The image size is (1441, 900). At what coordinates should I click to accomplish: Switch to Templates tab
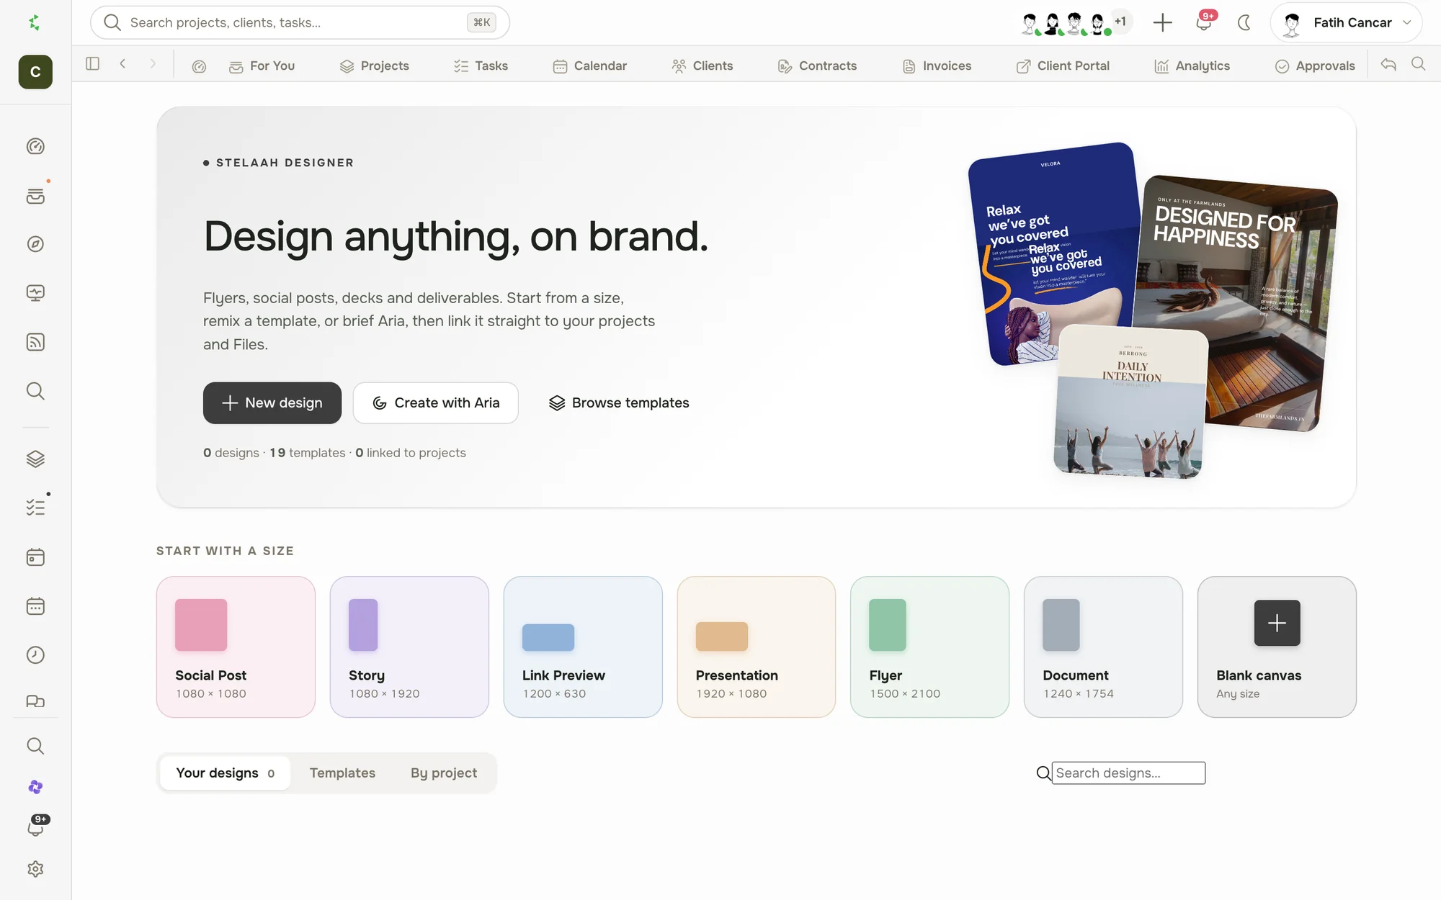pyautogui.click(x=342, y=773)
